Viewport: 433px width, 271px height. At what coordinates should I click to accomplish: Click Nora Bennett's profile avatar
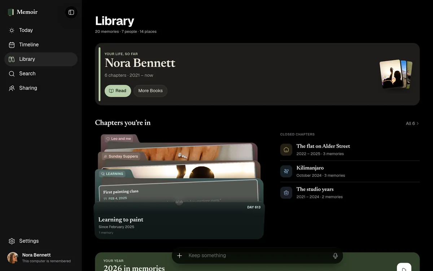(13, 258)
